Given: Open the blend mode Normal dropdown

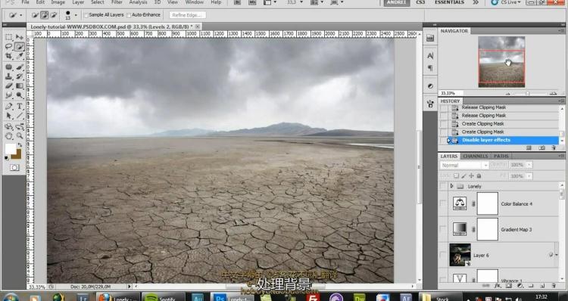Looking at the screenshot, I should [x=464, y=165].
